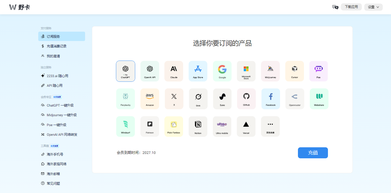This screenshot has width=391, height=193.
Task: Choose the Midjourney subscription icon
Action: pyautogui.click(x=270, y=71)
